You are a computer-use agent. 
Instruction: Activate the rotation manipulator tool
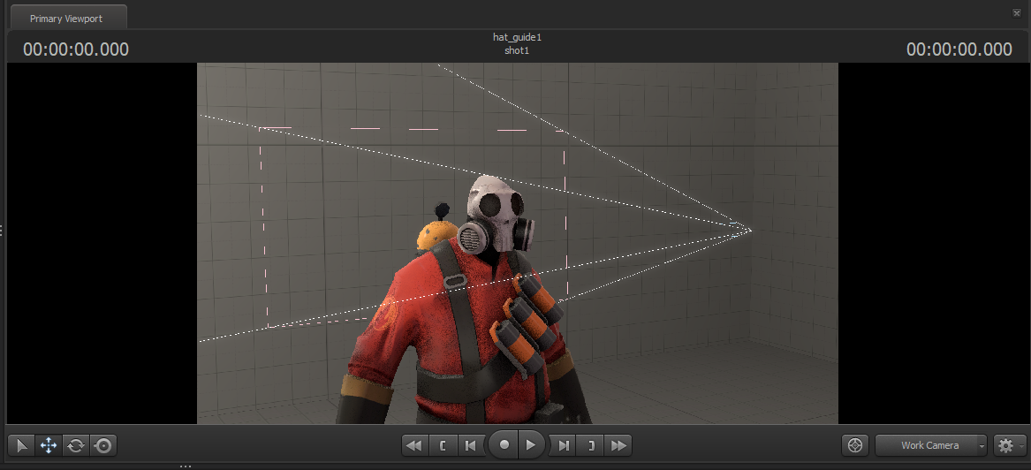tap(76, 445)
